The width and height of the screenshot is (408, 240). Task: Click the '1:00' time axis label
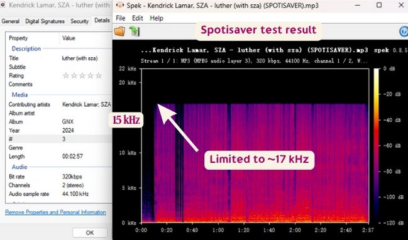(x=218, y=230)
